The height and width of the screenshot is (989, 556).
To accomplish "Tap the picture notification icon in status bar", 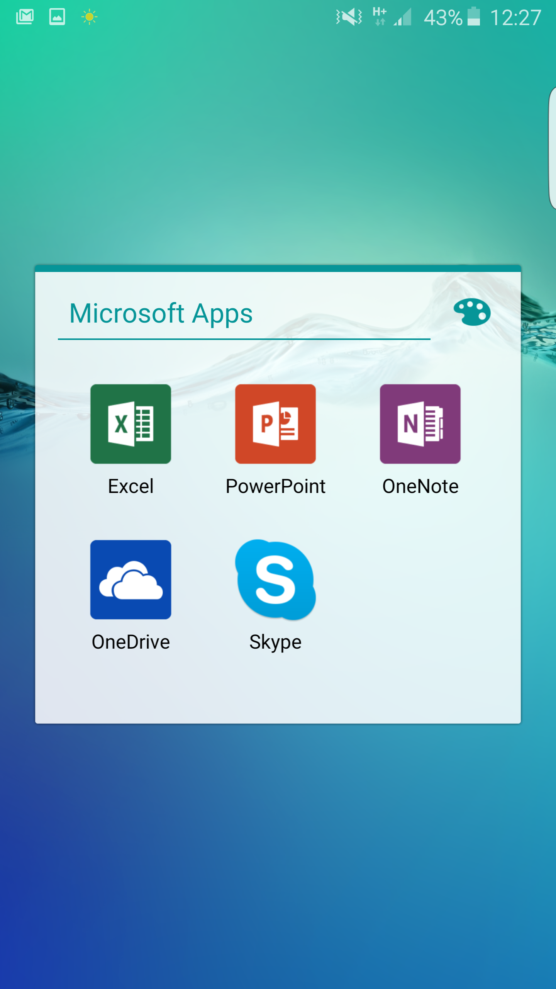I will point(57,17).
